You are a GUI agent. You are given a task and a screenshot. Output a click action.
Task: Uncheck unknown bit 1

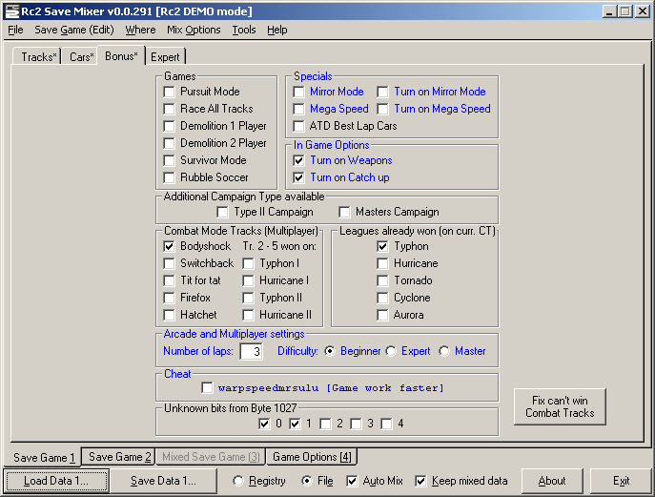[295, 424]
